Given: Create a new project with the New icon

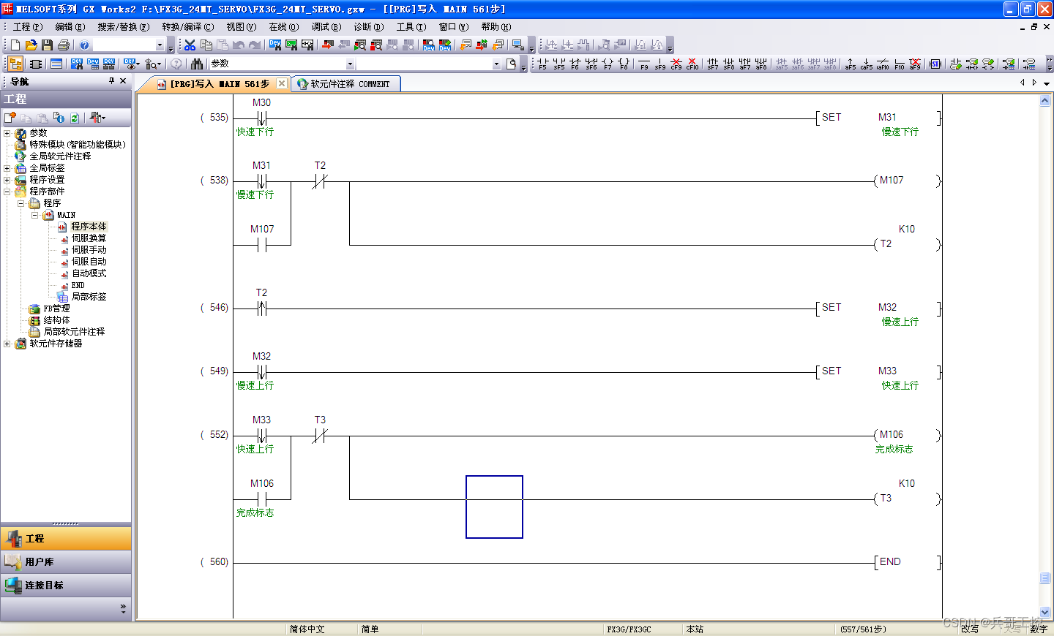Looking at the screenshot, I should [15, 45].
